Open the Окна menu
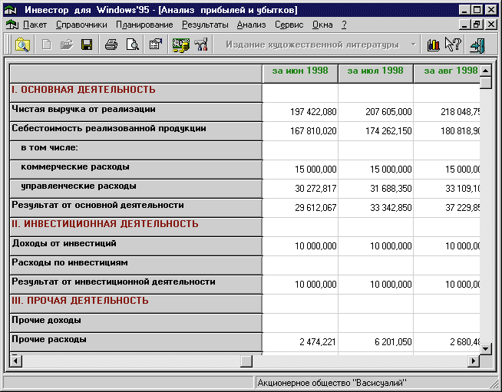This screenshot has height=392, width=502. tap(322, 25)
